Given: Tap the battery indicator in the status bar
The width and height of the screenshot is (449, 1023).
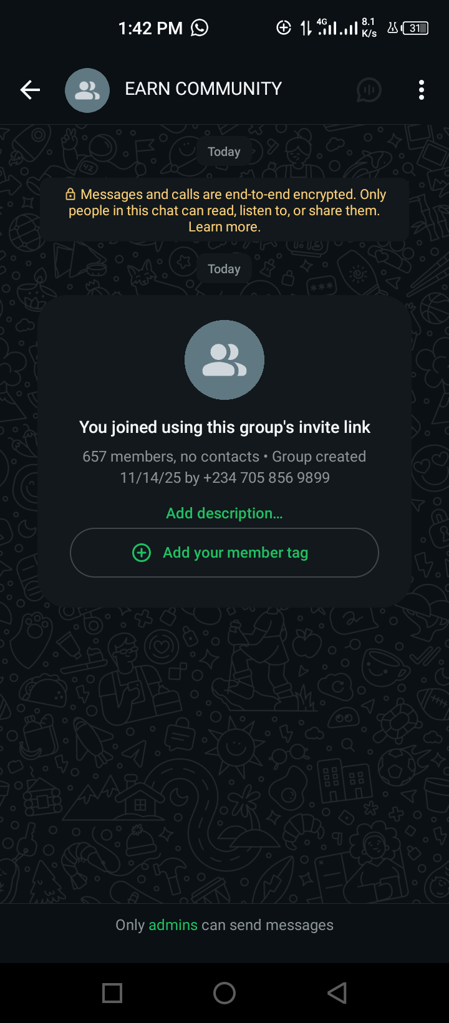Looking at the screenshot, I should click(x=415, y=28).
